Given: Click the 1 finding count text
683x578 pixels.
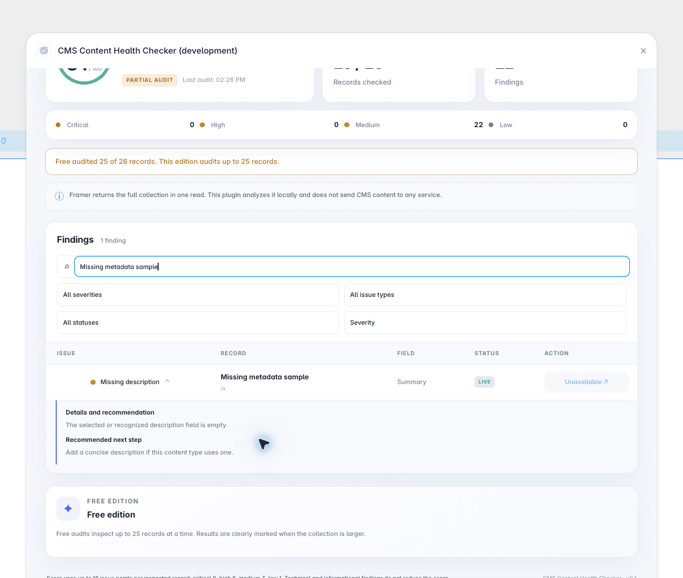Looking at the screenshot, I should (x=113, y=241).
